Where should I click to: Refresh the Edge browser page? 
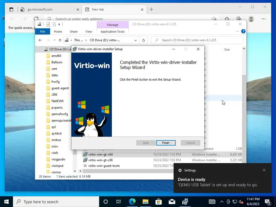tap(36, 19)
